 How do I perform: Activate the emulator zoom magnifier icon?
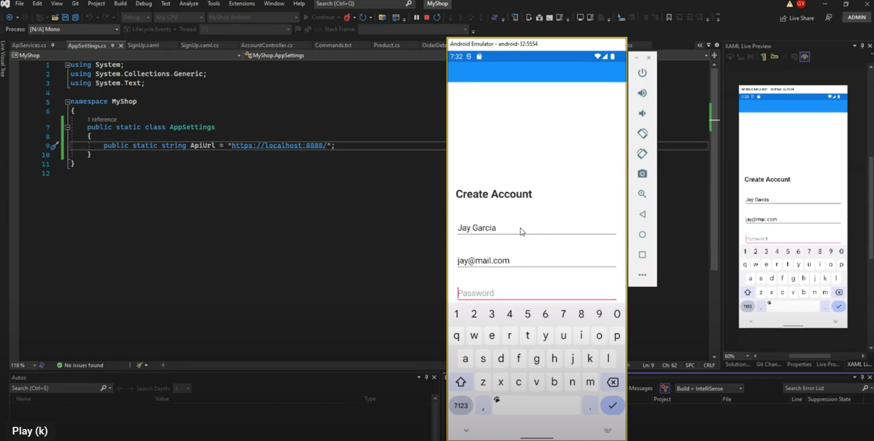[642, 194]
